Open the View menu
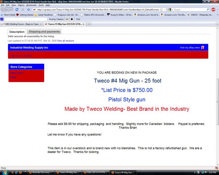219x175 pixels. 14,5
